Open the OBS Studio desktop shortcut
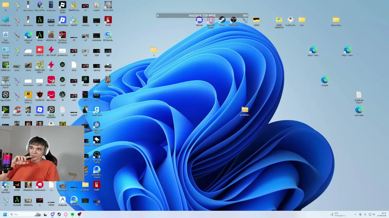This screenshot has height=218, width=389. (x=233, y=21)
